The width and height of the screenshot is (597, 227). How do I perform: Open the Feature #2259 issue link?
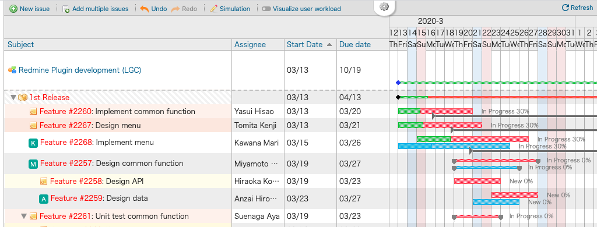pyautogui.click(x=76, y=198)
